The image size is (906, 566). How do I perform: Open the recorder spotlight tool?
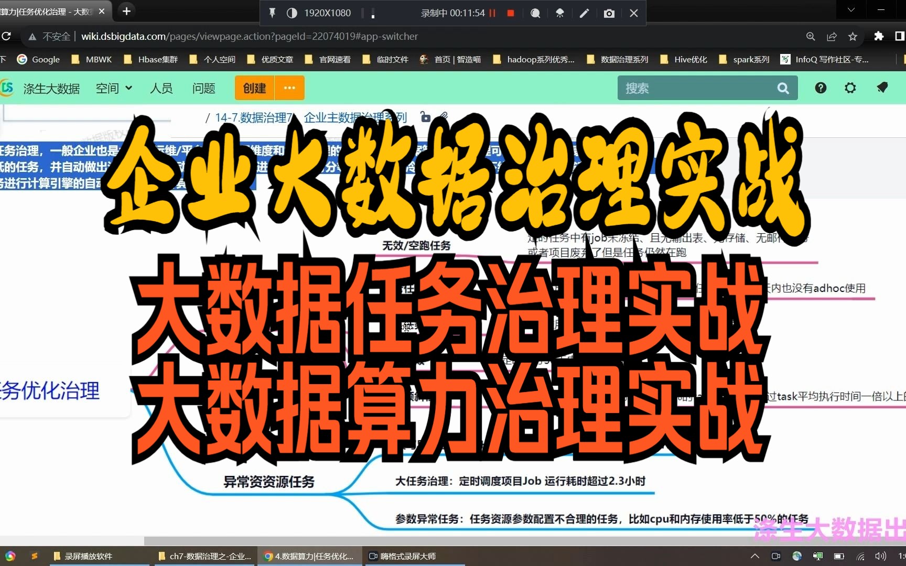point(559,13)
